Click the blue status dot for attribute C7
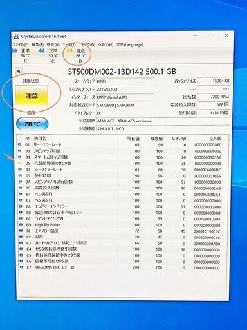The image size is (247, 330). coord(21,267)
